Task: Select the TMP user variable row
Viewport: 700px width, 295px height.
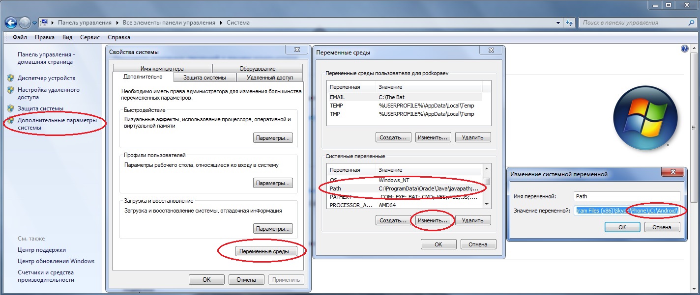Action: 405,114
